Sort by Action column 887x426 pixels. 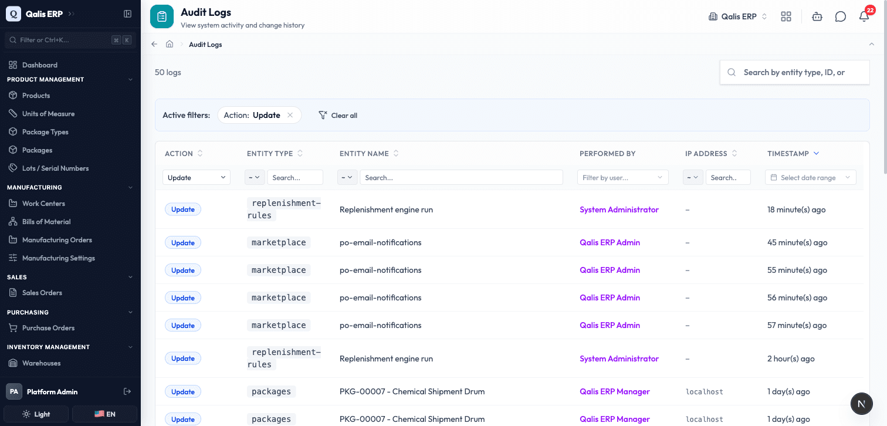tap(200, 153)
